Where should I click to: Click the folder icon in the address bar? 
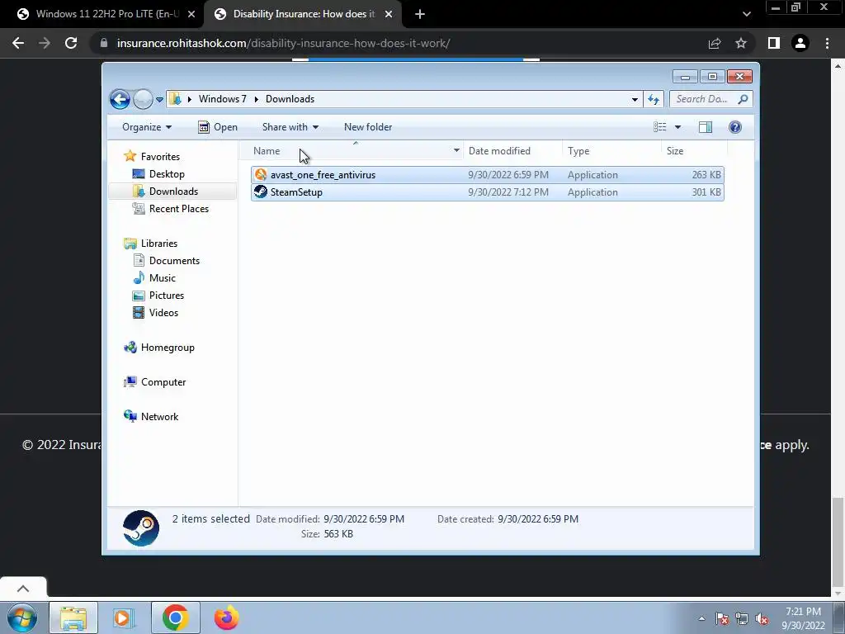pyautogui.click(x=175, y=99)
